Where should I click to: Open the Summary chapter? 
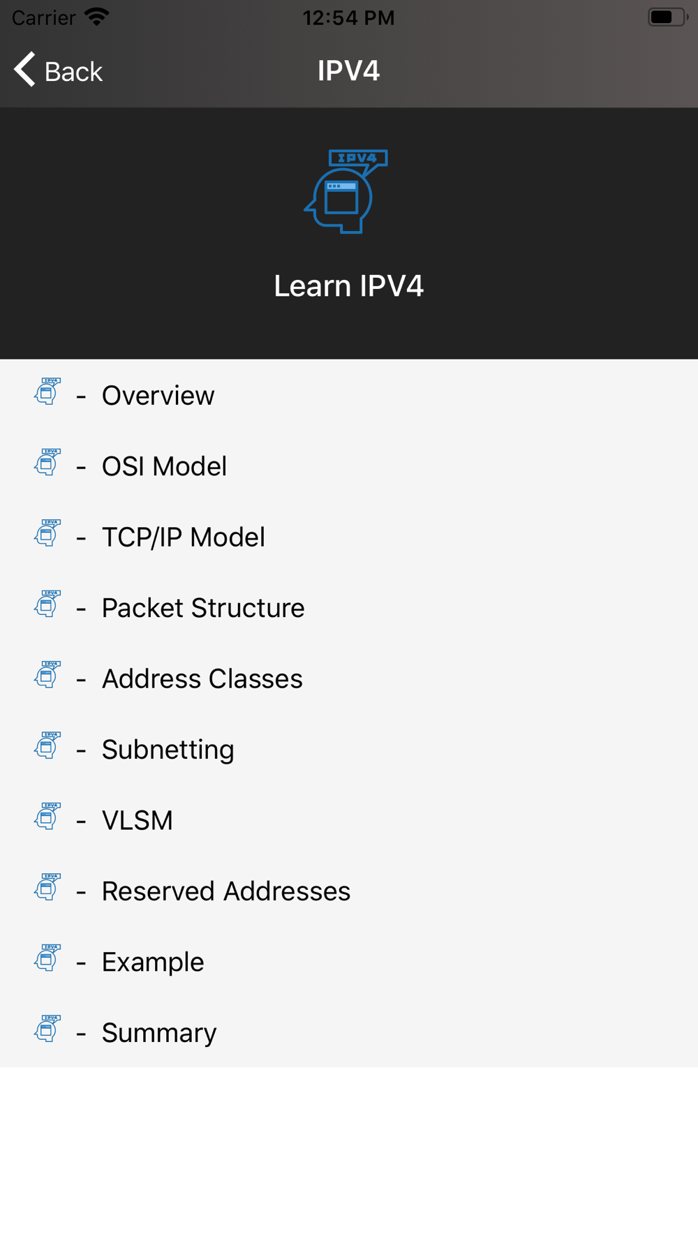pyautogui.click(x=349, y=1032)
